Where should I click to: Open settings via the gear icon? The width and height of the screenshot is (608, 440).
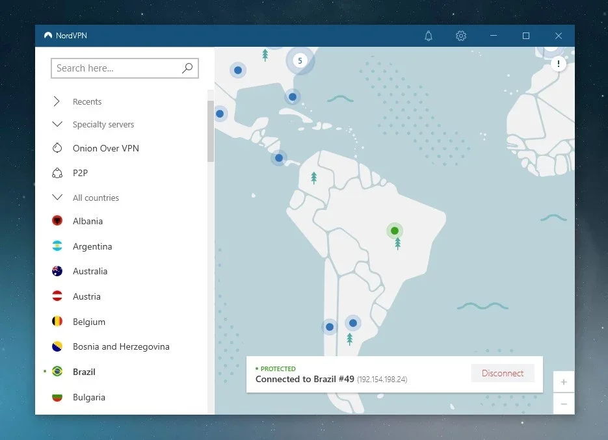point(460,36)
